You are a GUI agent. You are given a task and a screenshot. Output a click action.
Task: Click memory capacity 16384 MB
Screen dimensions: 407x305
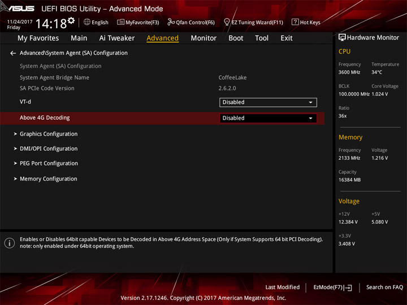[x=349, y=180]
